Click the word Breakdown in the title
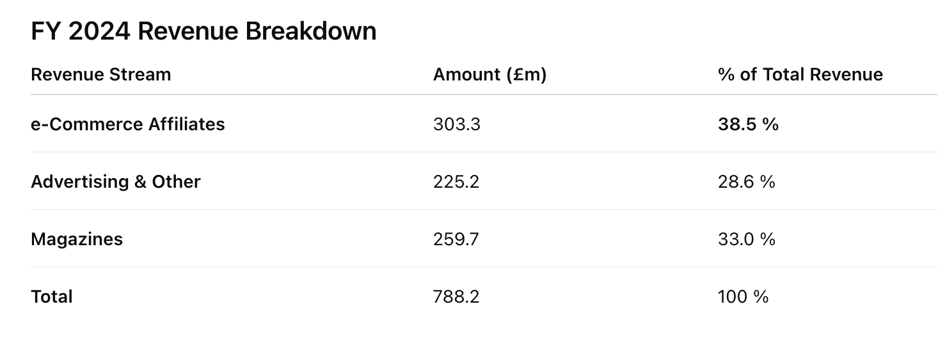 pos(311,31)
